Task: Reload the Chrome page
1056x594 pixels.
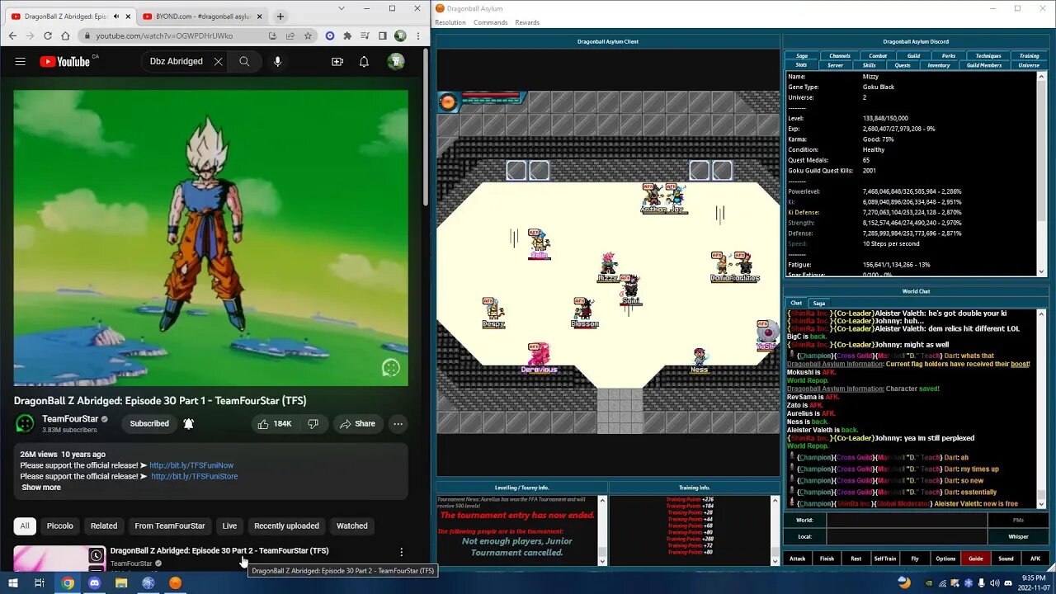Action: (47, 35)
